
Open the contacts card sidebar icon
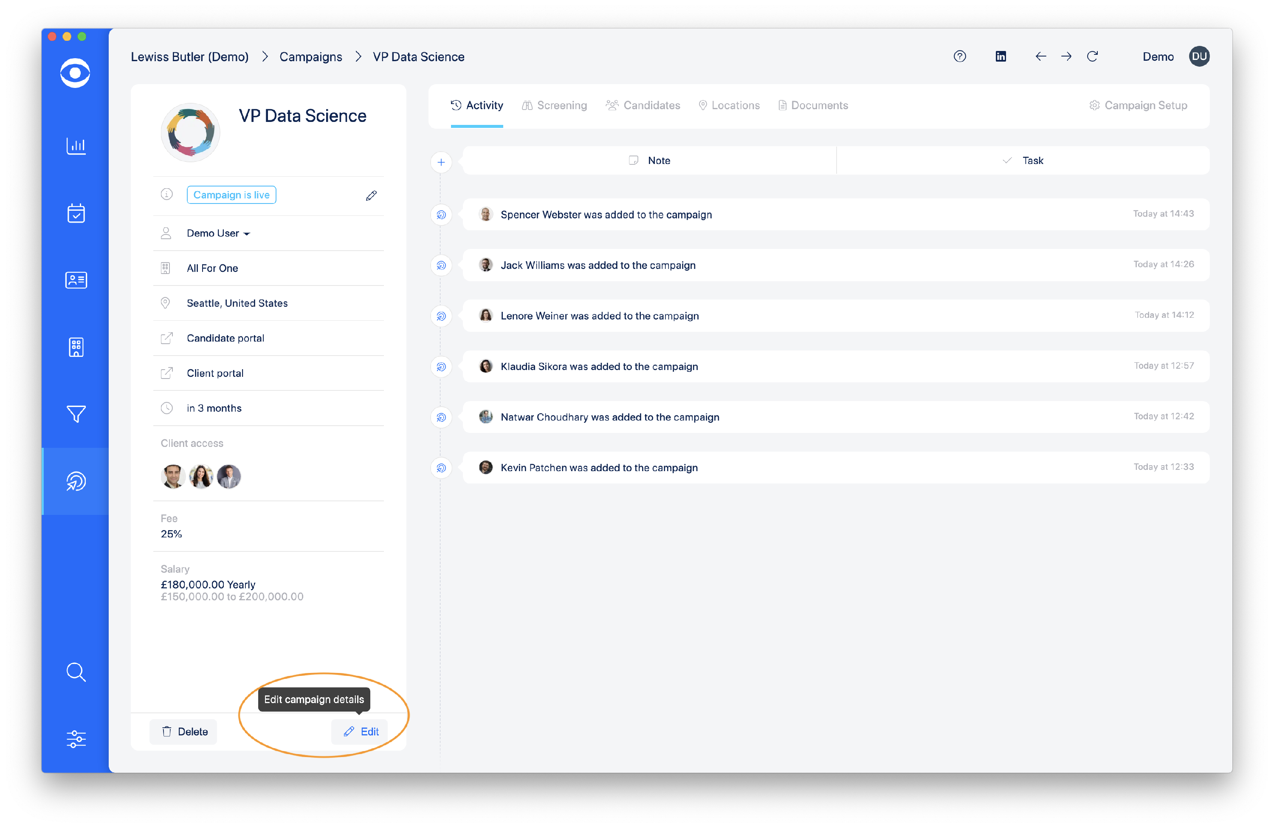coord(76,280)
